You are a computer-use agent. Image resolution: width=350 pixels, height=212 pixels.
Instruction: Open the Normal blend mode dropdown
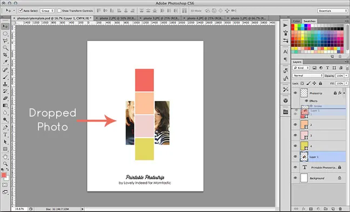tap(308, 76)
